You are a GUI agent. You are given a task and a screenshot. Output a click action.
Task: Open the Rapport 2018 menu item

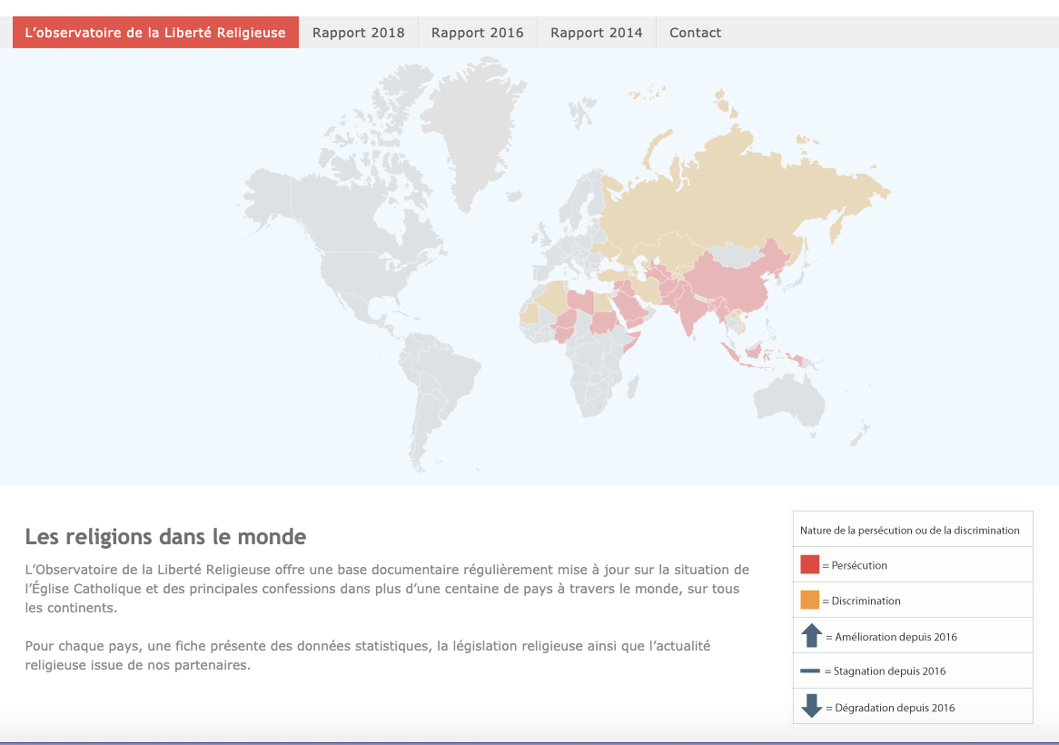coord(358,33)
